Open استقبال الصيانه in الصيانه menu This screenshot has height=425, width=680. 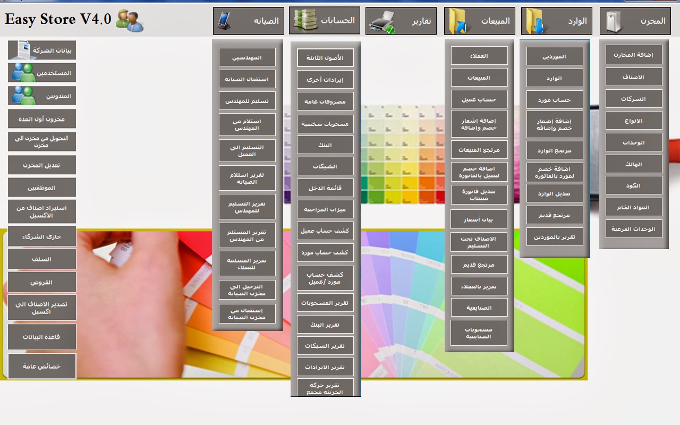(247, 79)
